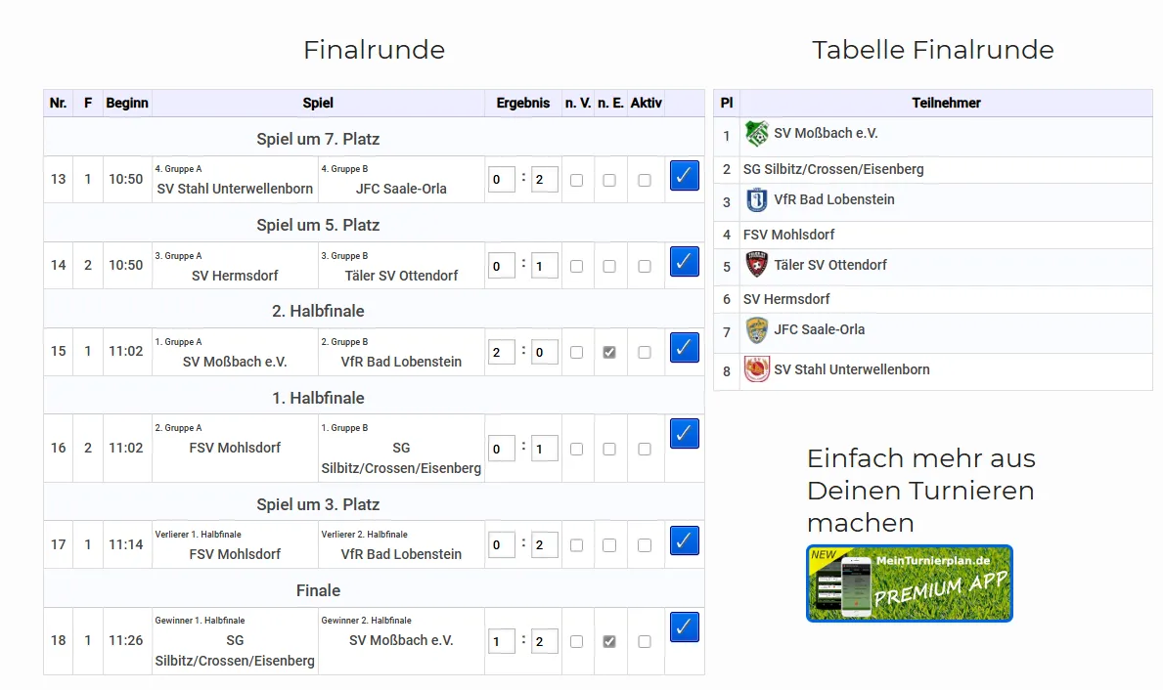
Task: Uncheck n. E. checkbox for match 15
Action: [x=609, y=352]
